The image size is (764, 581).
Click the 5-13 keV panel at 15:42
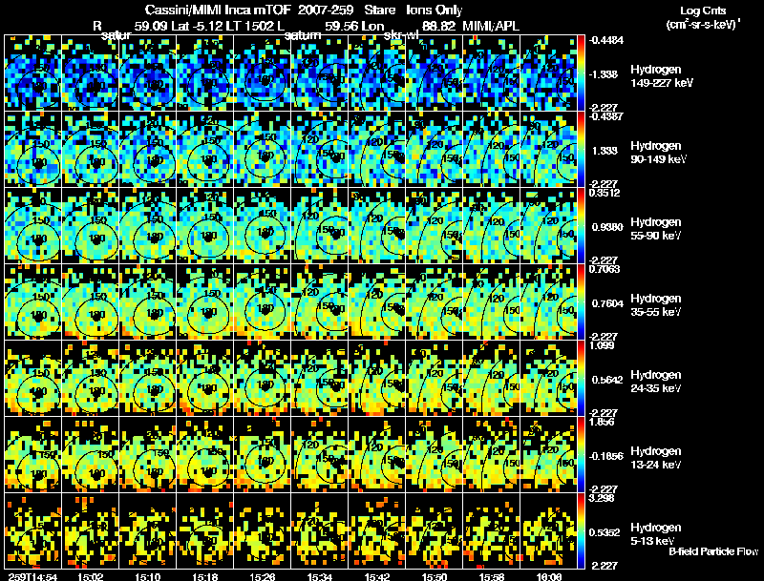376,530
